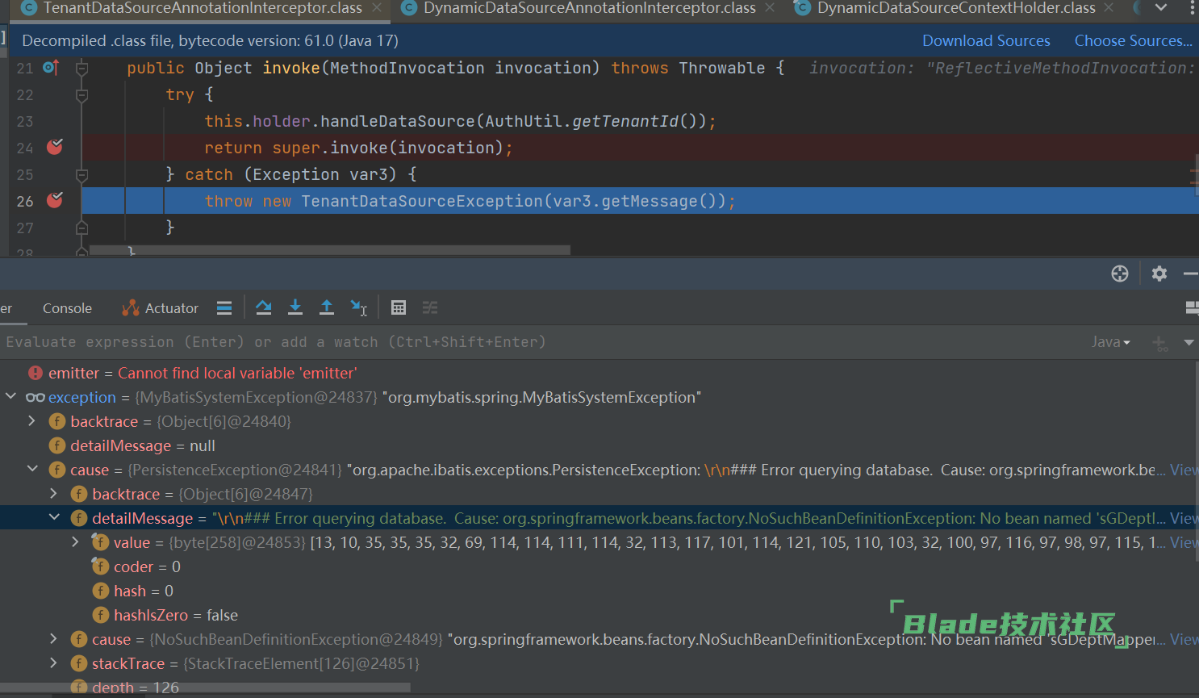Click the editor tab options menu icon
1199x698 pixels.
[x=1193, y=8]
